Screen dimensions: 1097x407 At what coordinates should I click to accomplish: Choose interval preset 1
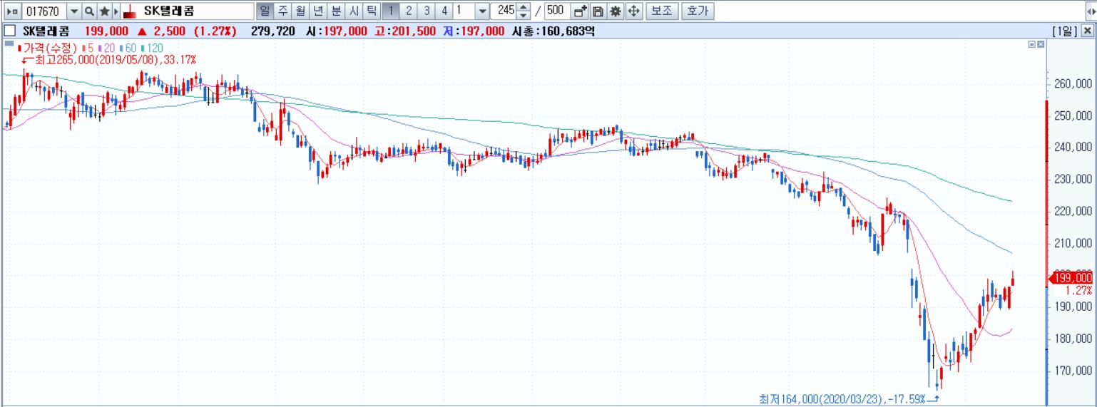(391, 11)
